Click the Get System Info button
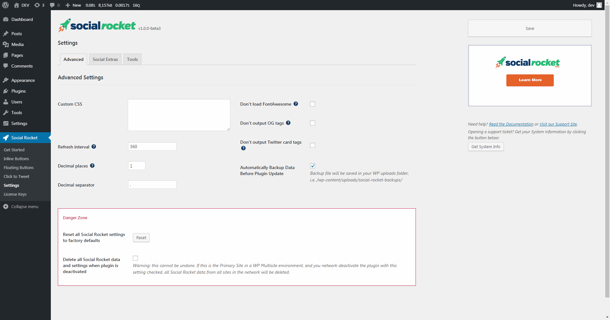 click(486, 147)
